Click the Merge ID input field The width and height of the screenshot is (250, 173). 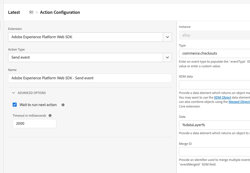214,152
